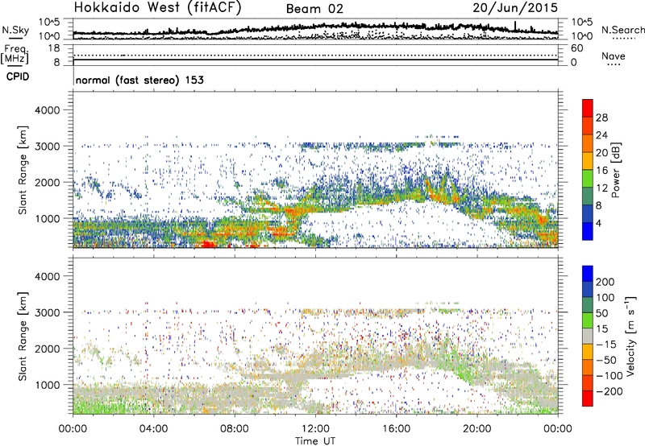
Task: Click the 'Velocity [m s-1]' color bar label
Action: [x=630, y=335]
